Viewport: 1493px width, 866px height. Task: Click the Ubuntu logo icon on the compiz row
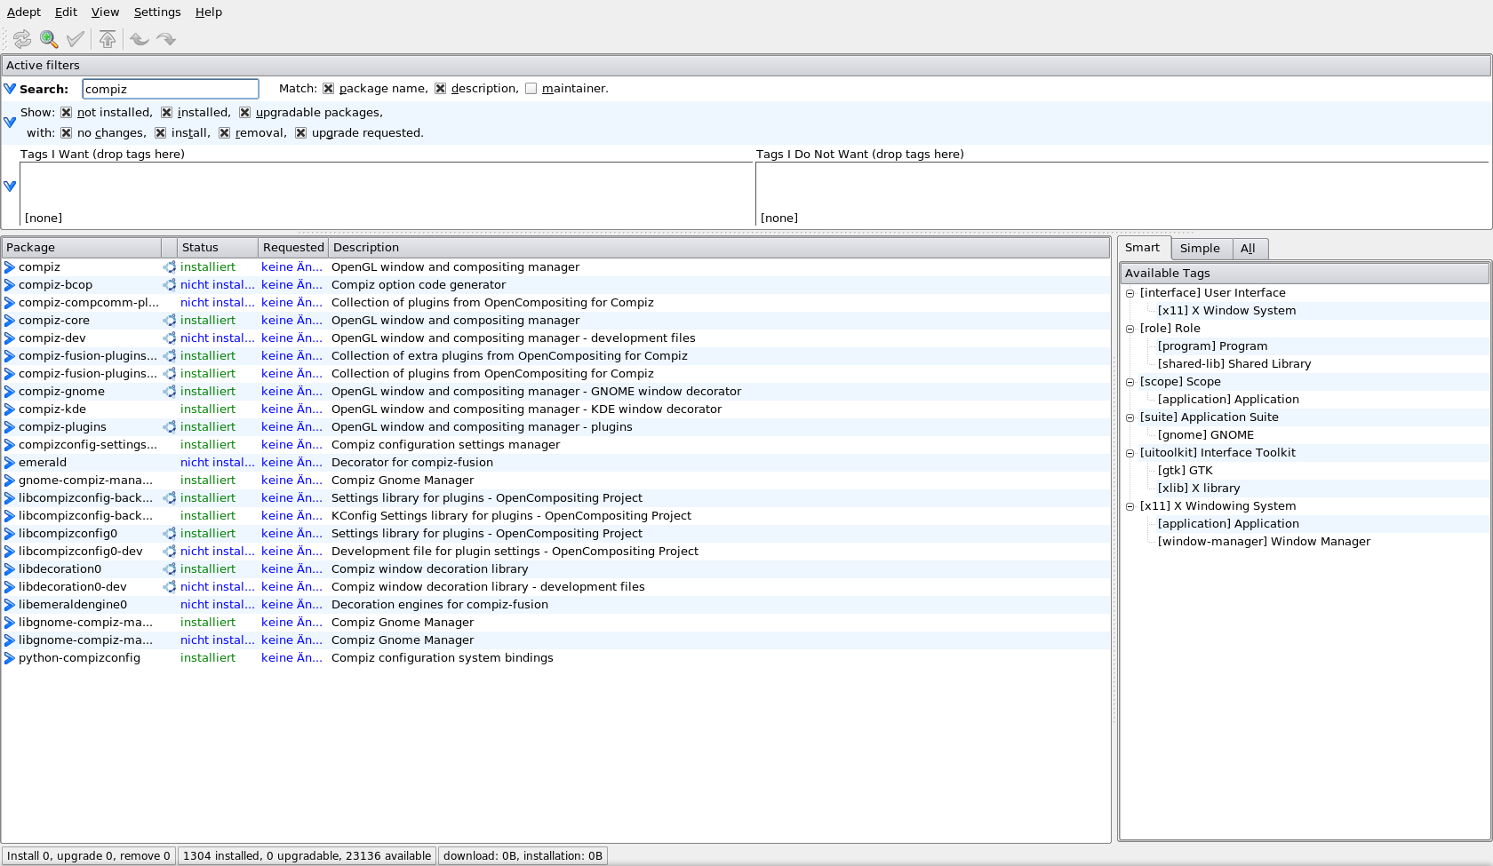click(x=169, y=267)
